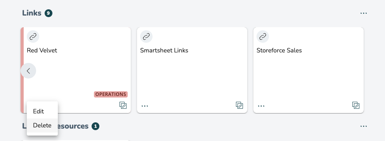Open the Storeforce Sales title
The width and height of the screenshot is (385, 141).
click(279, 50)
